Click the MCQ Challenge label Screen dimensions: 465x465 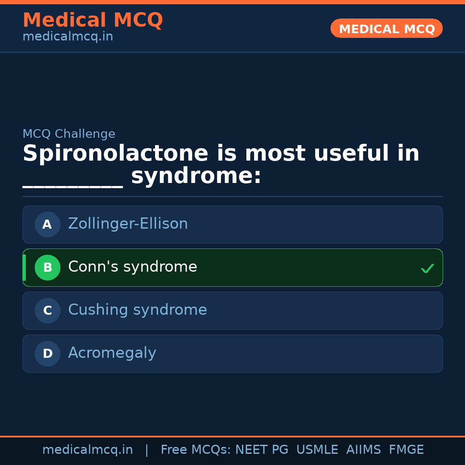69,134
